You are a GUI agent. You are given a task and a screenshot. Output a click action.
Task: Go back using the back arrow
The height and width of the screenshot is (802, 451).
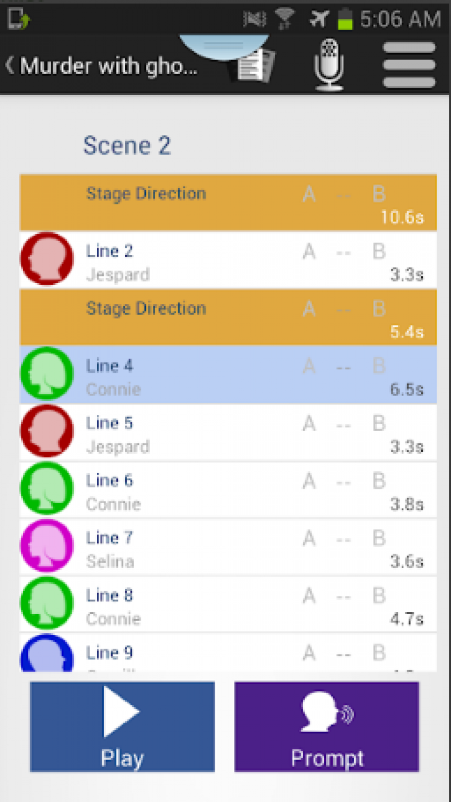[10, 65]
